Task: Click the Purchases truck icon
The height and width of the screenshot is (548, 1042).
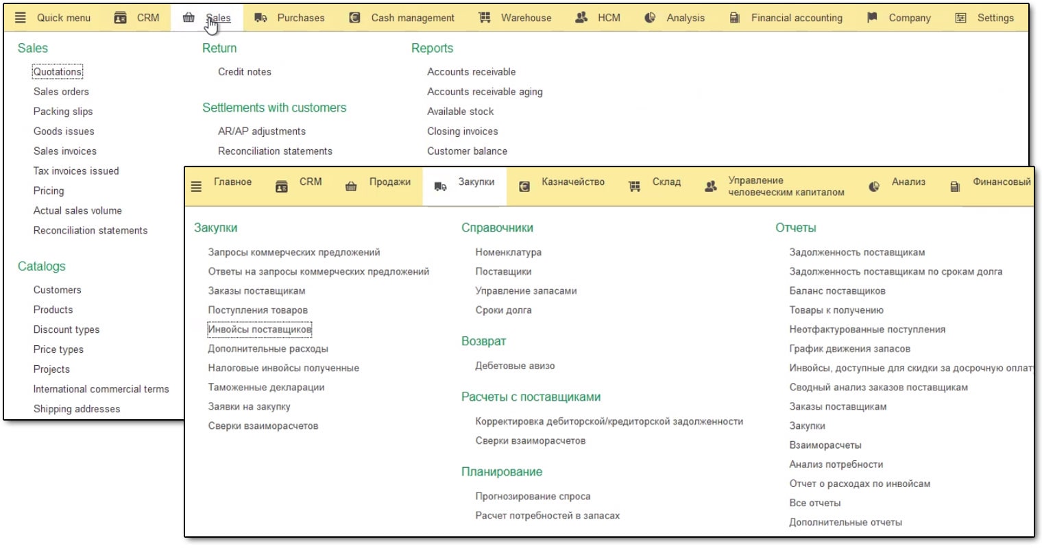Action: pos(260,18)
